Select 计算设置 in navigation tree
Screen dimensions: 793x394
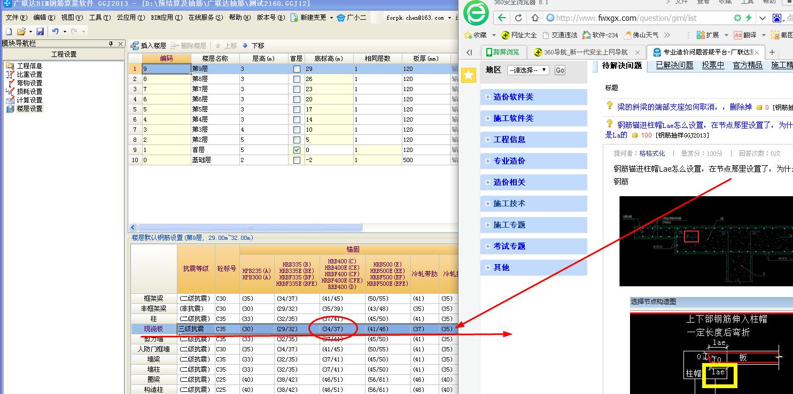pos(29,100)
